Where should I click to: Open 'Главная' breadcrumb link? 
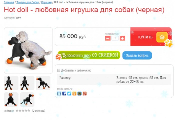coord(9,2)
